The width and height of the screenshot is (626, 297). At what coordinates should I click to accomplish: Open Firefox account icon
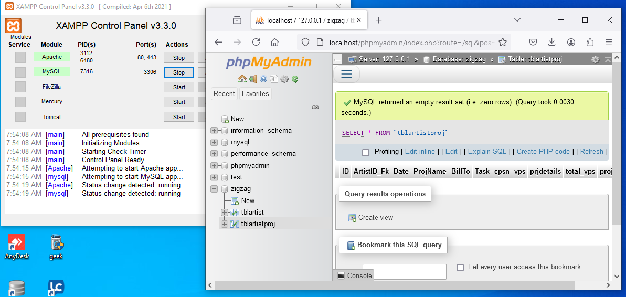[x=571, y=43]
